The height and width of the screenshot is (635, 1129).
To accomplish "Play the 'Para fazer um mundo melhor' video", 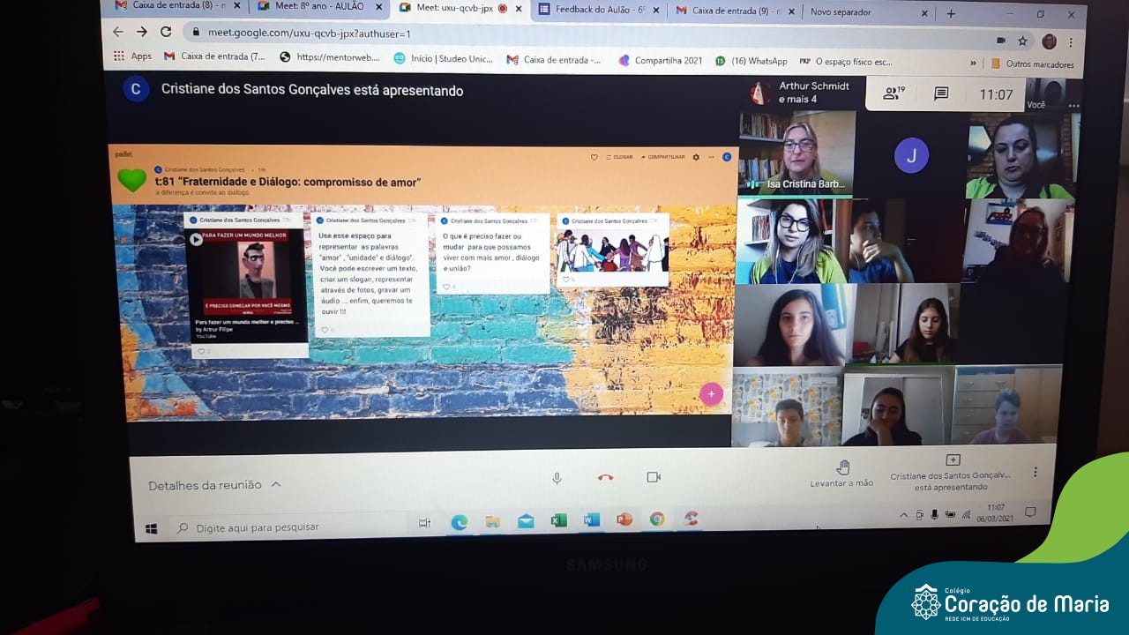I will coord(197,239).
